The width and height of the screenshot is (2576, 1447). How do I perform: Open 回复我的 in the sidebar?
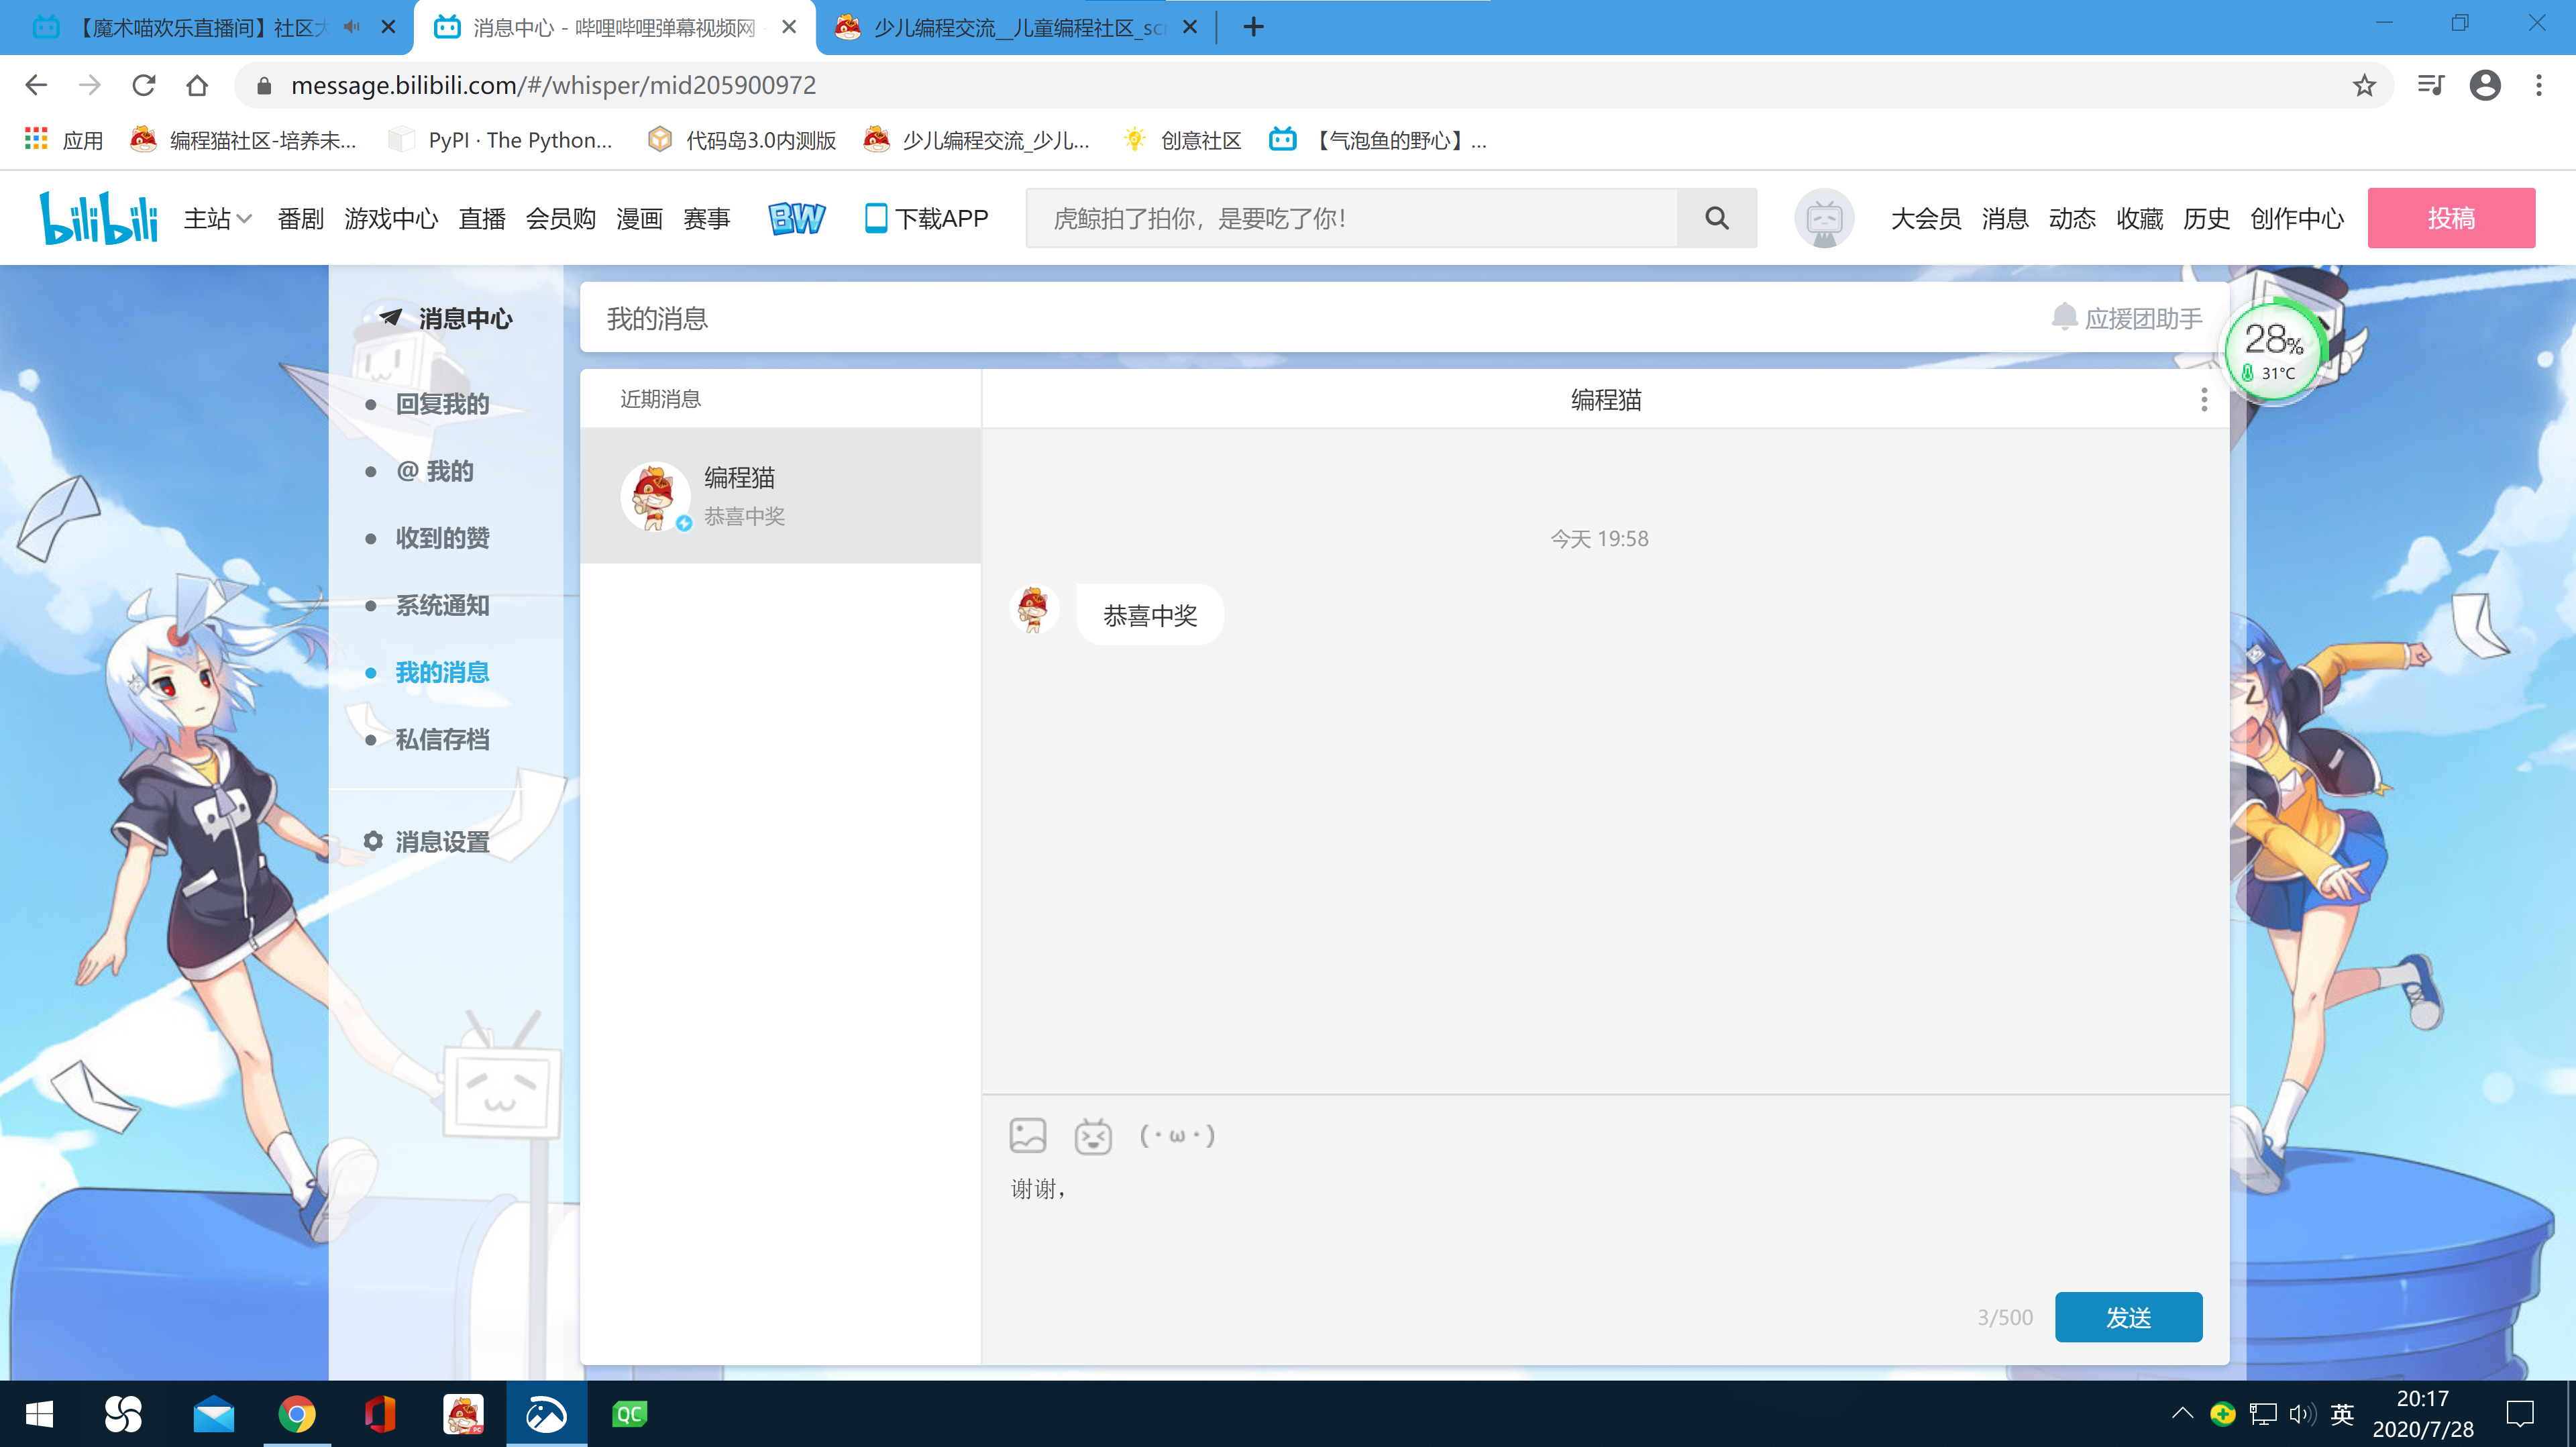point(442,403)
